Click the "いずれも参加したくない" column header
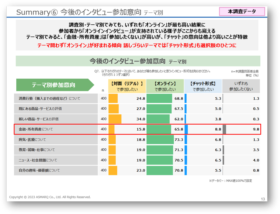Screen dimensions: 280x214 (241, 86)
